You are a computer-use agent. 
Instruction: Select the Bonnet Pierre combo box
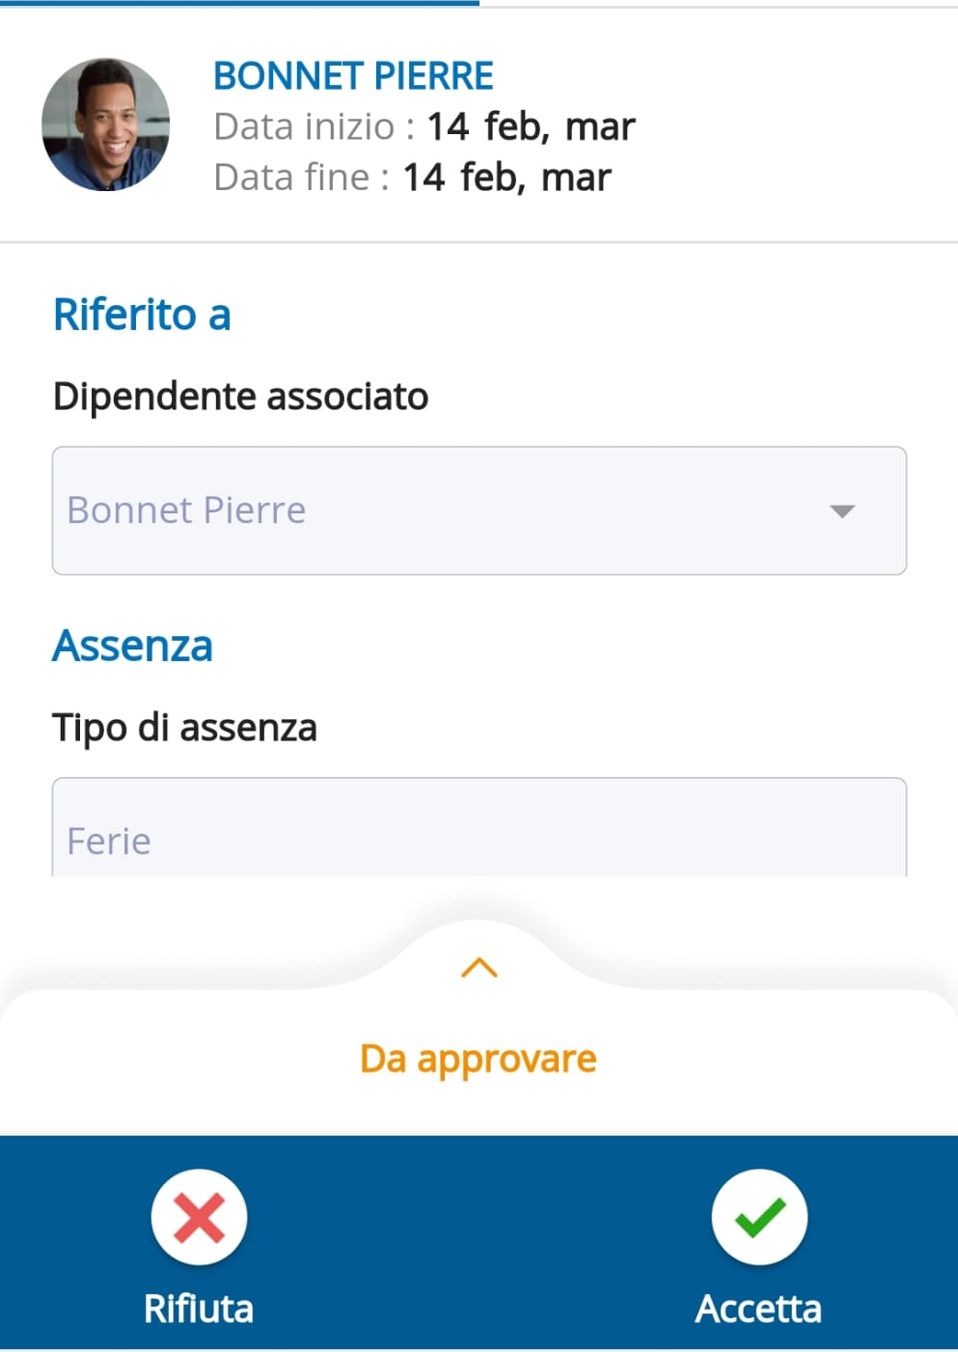click(x=479, y=510)
